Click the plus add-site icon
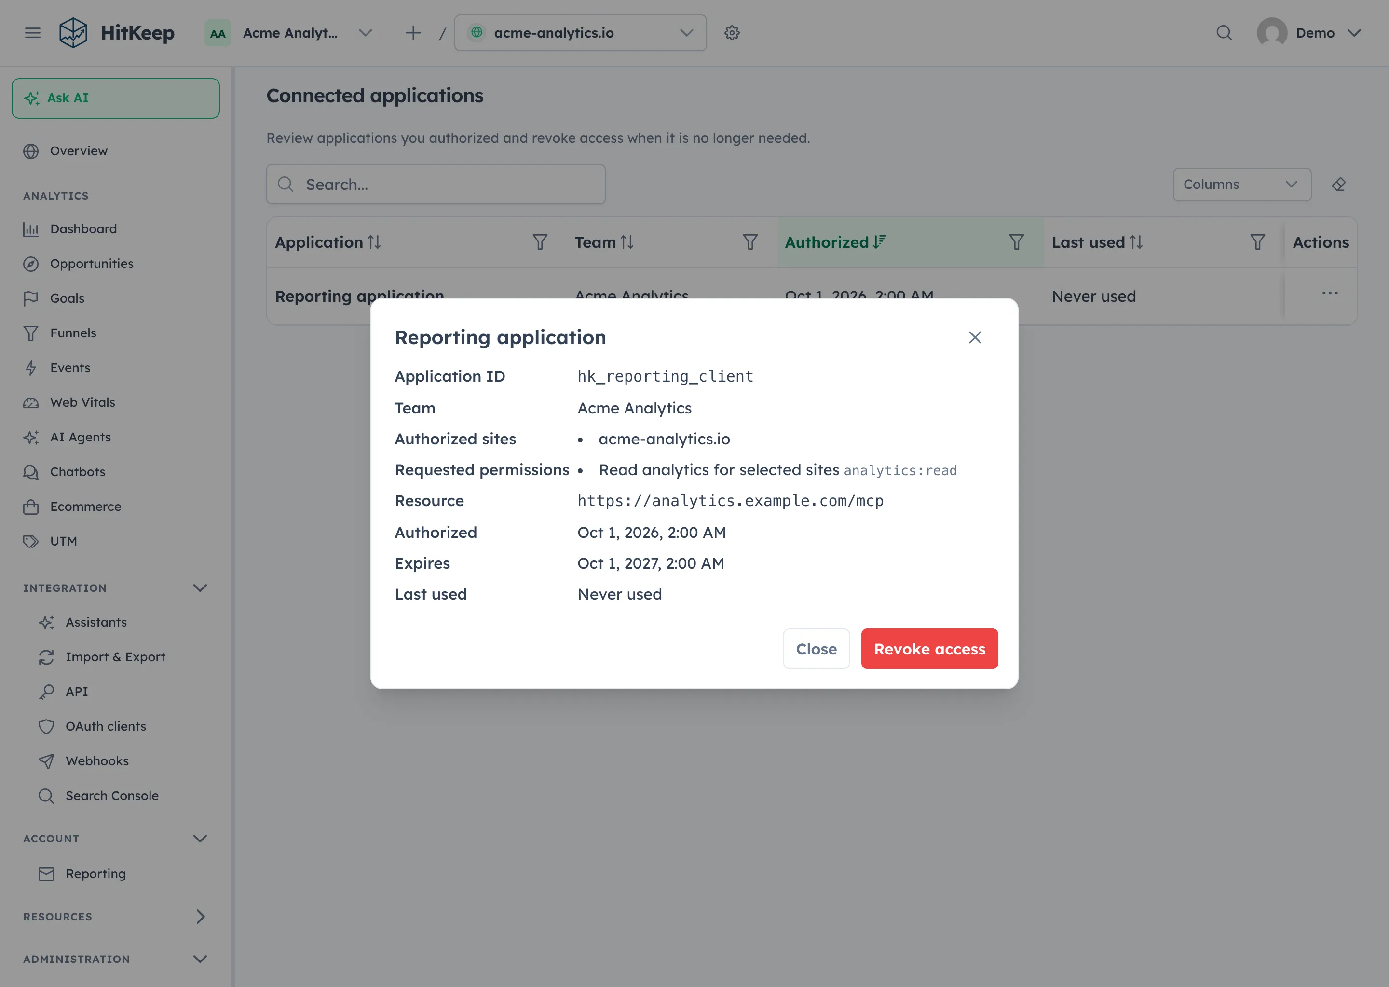This screenshot has width=1389, height=987. pyautogui.click(x=413, y=33)
